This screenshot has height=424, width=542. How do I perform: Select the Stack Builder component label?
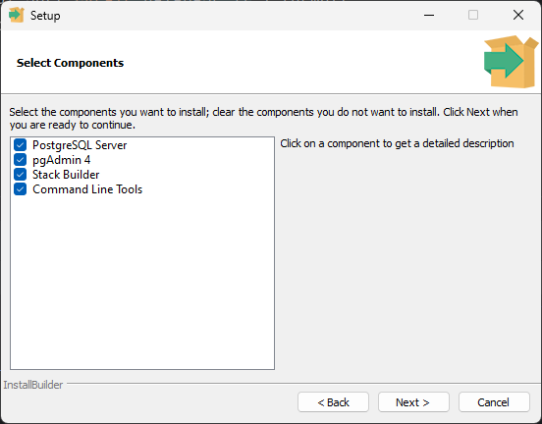(x=66, y=175)
